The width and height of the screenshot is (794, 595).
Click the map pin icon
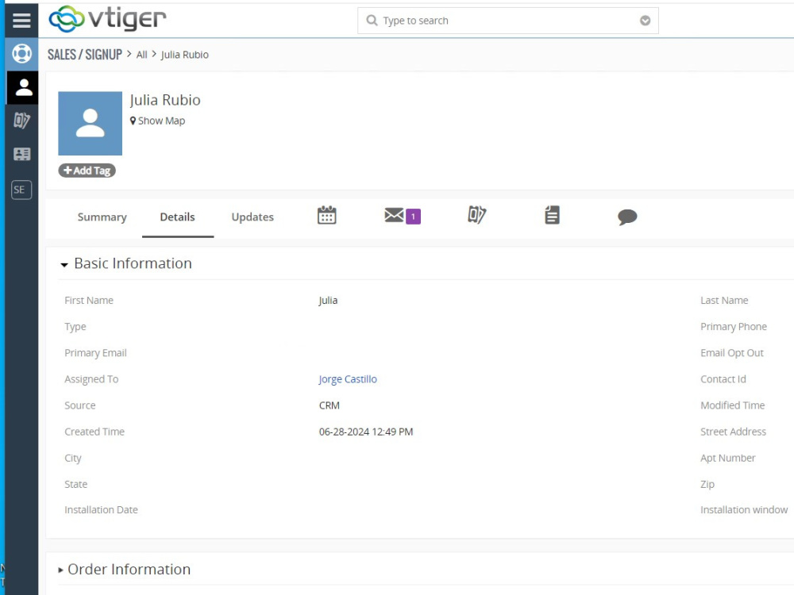(133, 121)
